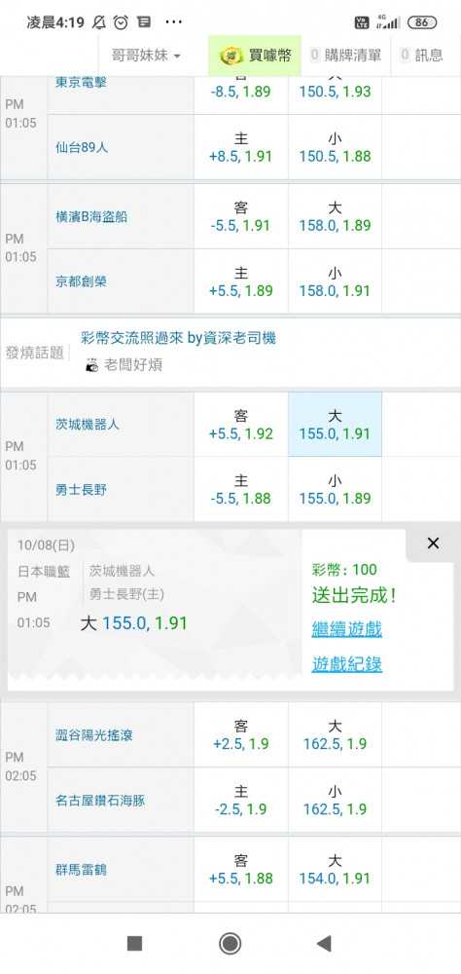Select 大 155.0 for 茨城機器人 game
The image size is (461, 974).
click(335, 425)
